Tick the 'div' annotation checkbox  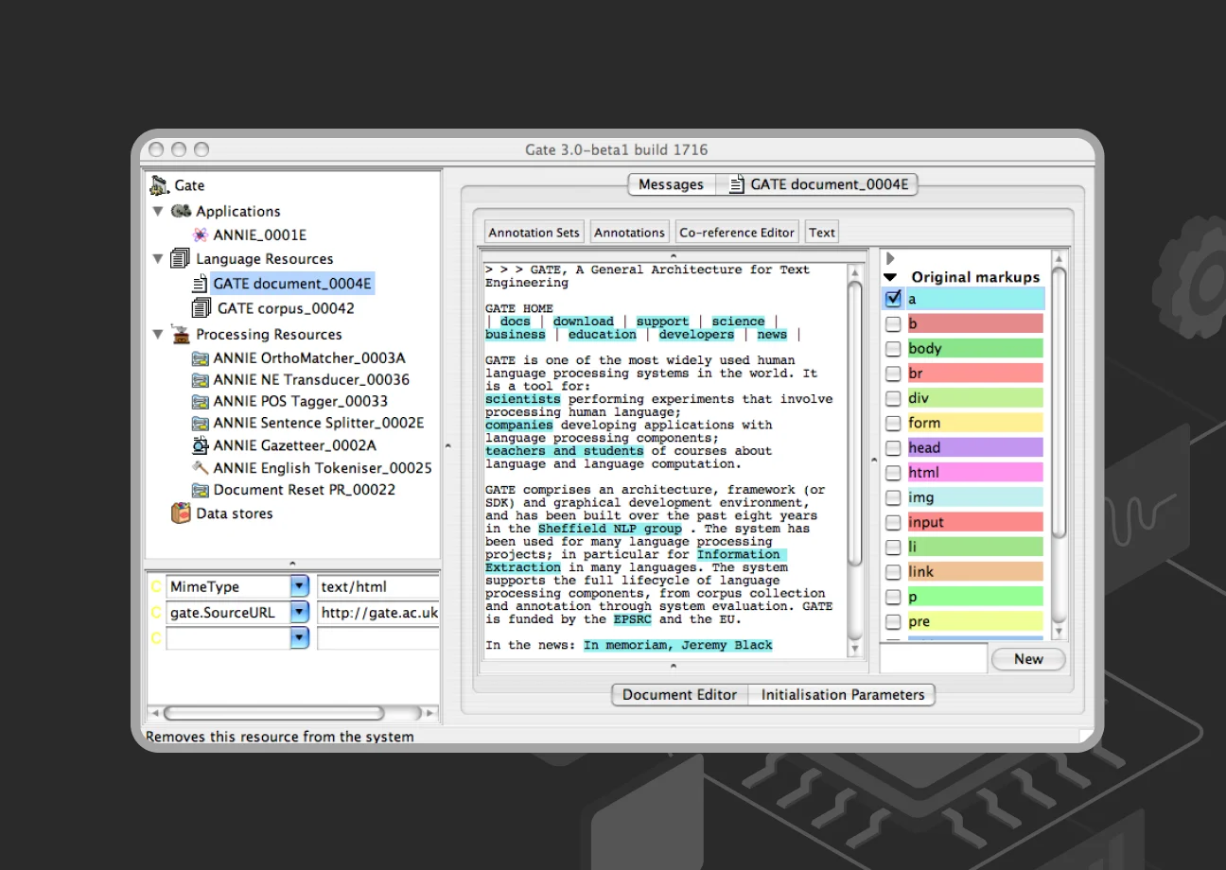pos(893,398)
